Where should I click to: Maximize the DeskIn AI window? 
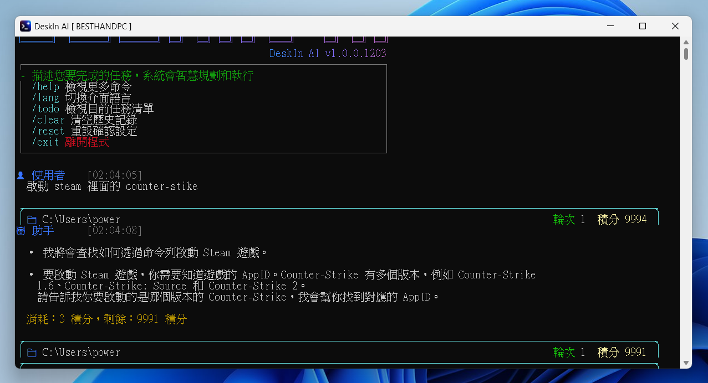[x=643, y=26]
